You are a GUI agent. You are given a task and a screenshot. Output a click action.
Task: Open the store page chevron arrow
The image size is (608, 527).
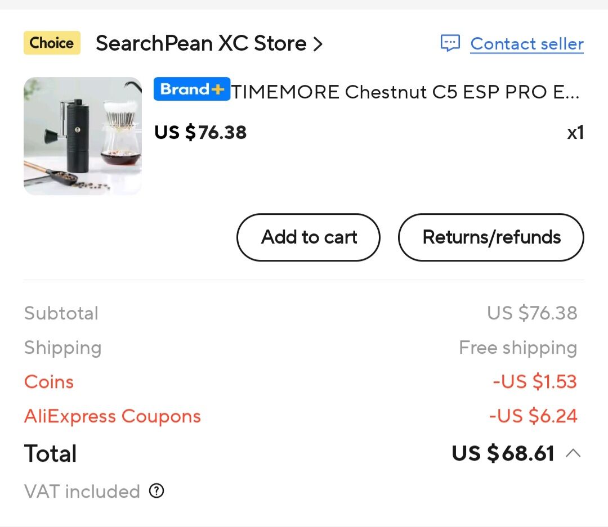[318, 44]
